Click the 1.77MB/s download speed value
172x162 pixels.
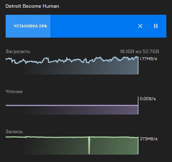[x=148, y=59]
